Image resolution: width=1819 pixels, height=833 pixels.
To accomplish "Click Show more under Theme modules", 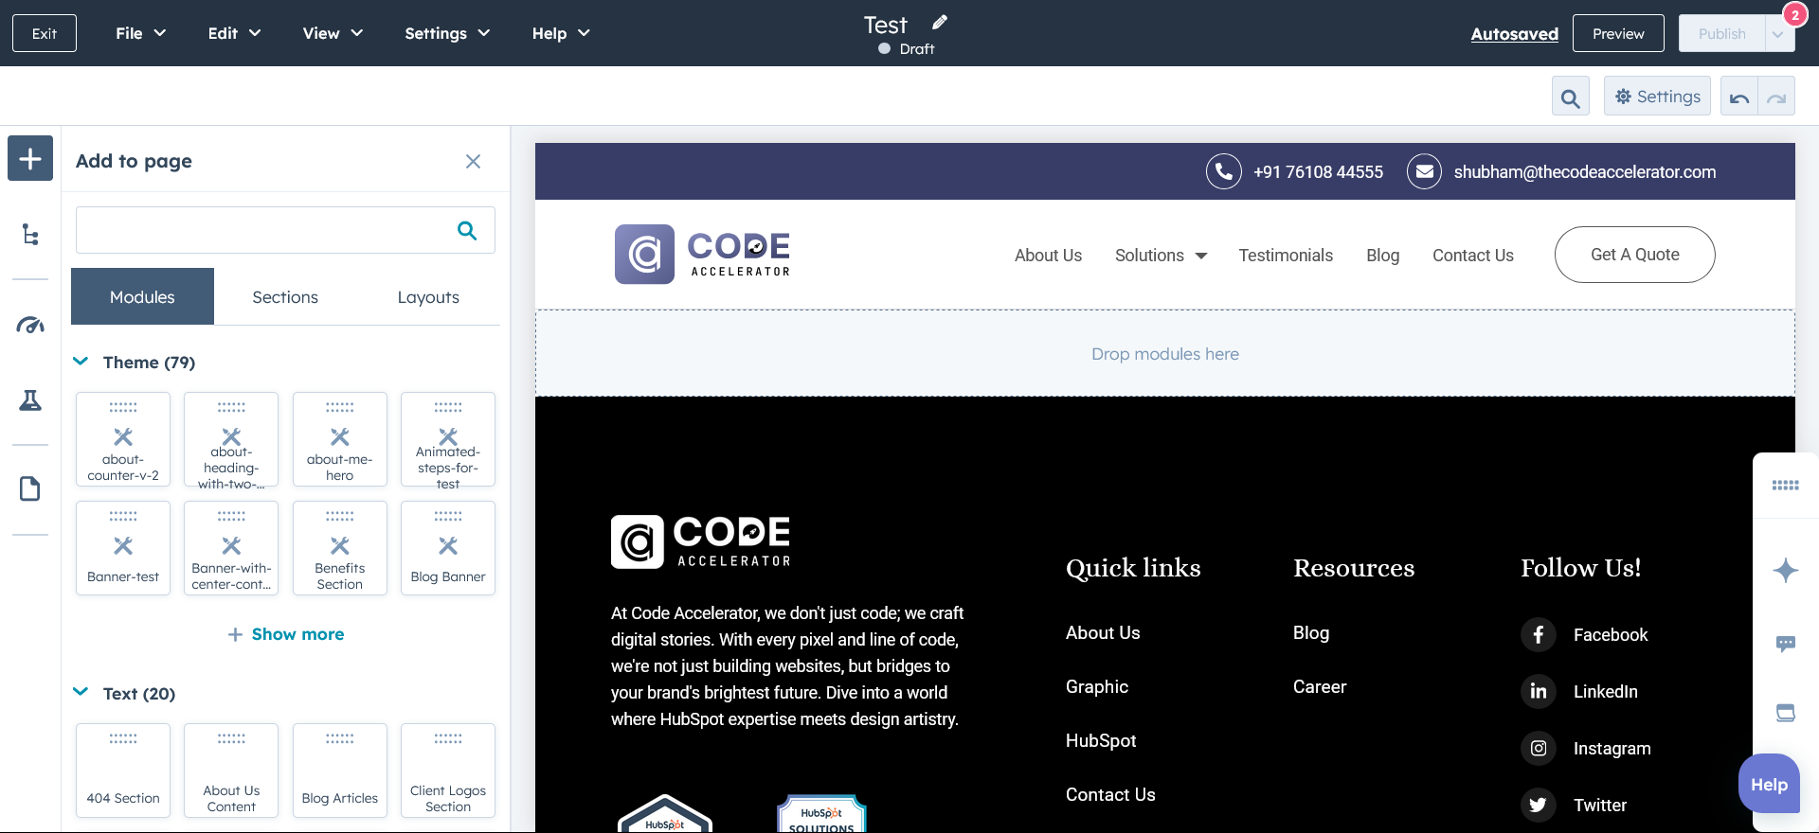I will pos(286,634).
